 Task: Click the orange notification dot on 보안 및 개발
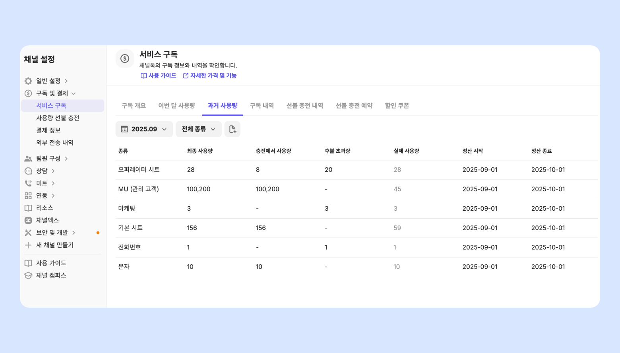98,233
